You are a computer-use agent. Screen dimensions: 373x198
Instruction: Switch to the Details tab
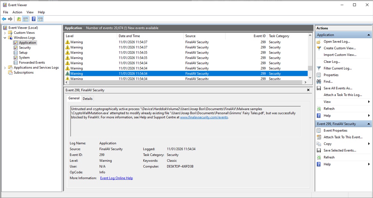pos(88,99)
